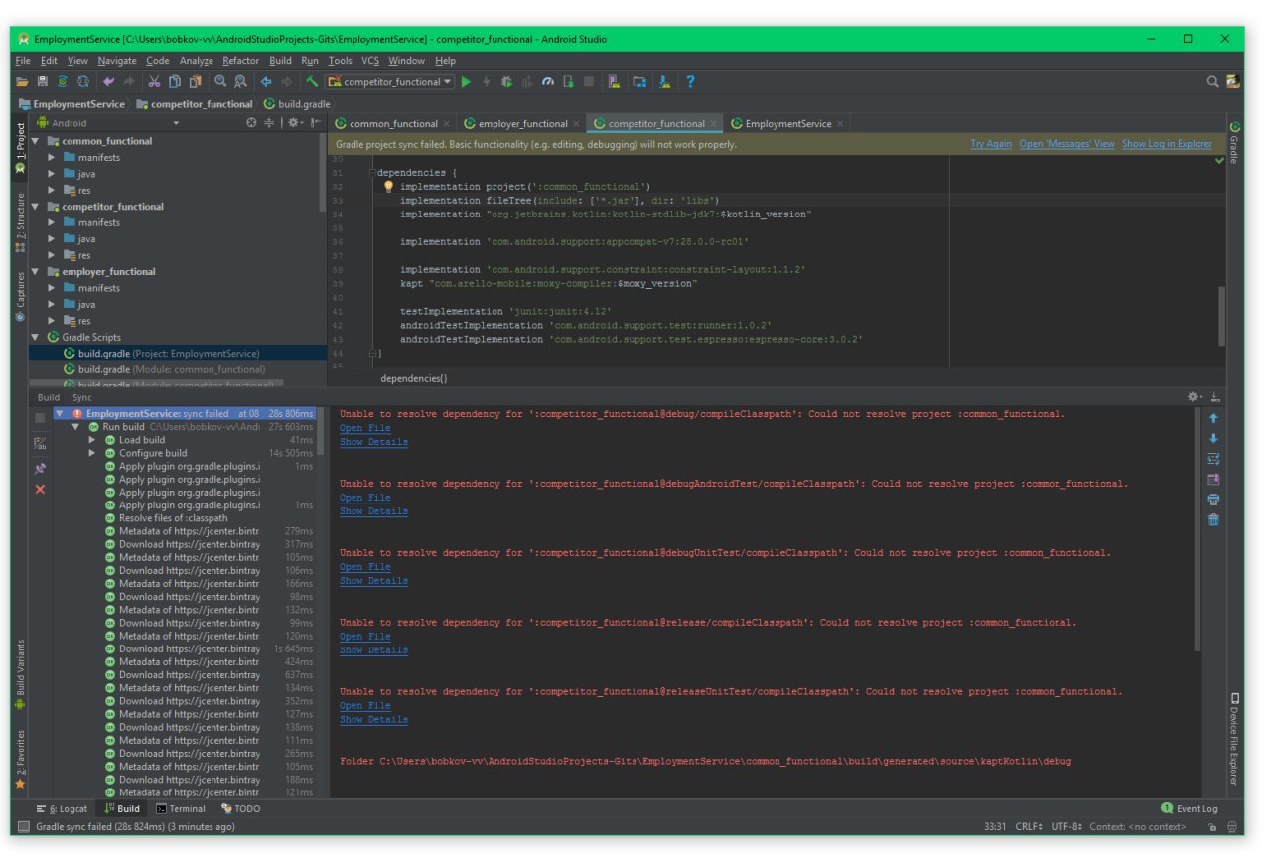This screenshot has height=862, width=1271.
Task: Switch to the employer_functional editor tab
Action: pyautogui.click(x=522, y=124)
